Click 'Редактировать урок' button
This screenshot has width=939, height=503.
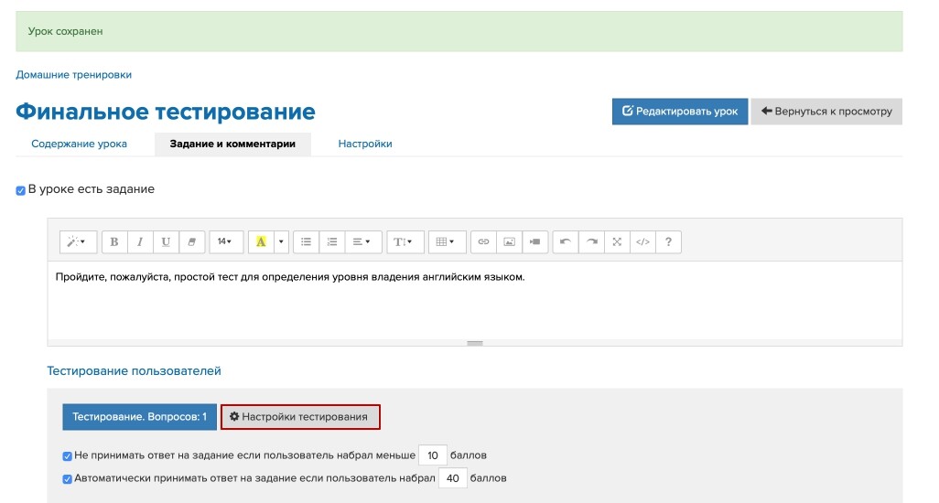pyautogui.click(x=680, y=112)
